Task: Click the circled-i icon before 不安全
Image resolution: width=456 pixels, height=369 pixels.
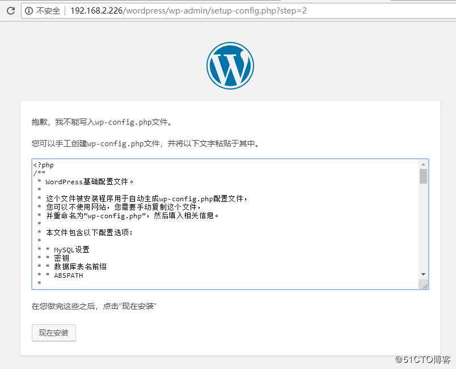Action: point(28,10)
